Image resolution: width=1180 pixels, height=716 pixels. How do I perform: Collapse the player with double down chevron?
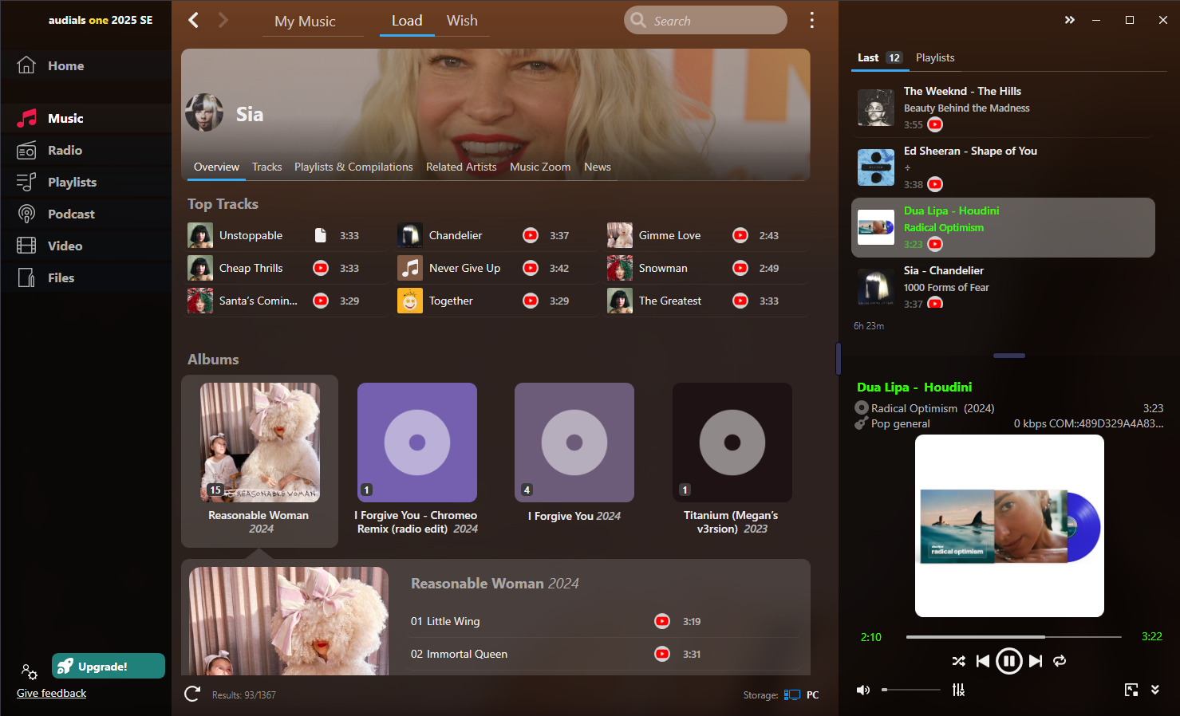coord(1155,690)
